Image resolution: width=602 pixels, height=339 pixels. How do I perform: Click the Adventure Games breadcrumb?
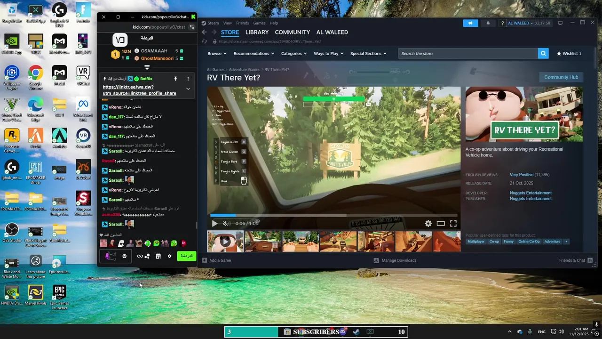click(x=245, y=70)
